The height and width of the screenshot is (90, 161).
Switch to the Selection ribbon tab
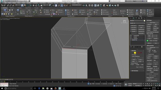[20, 8]
